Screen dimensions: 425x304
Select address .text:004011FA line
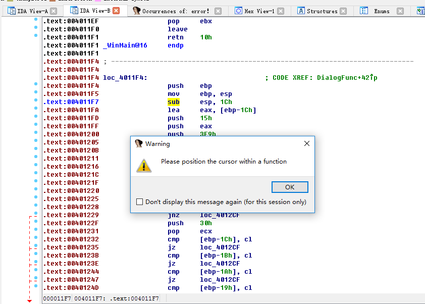[x=71, y=110]
